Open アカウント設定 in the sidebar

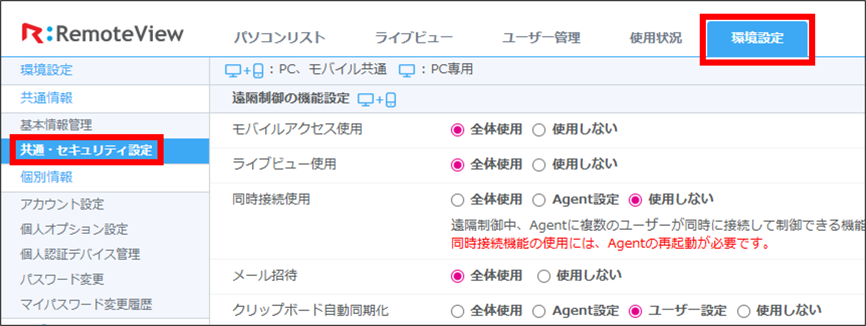click(x=62, y=204)
